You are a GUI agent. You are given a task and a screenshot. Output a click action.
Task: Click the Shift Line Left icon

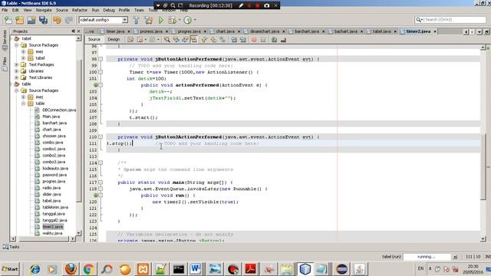pyautogui.click(x=234, y=40)
